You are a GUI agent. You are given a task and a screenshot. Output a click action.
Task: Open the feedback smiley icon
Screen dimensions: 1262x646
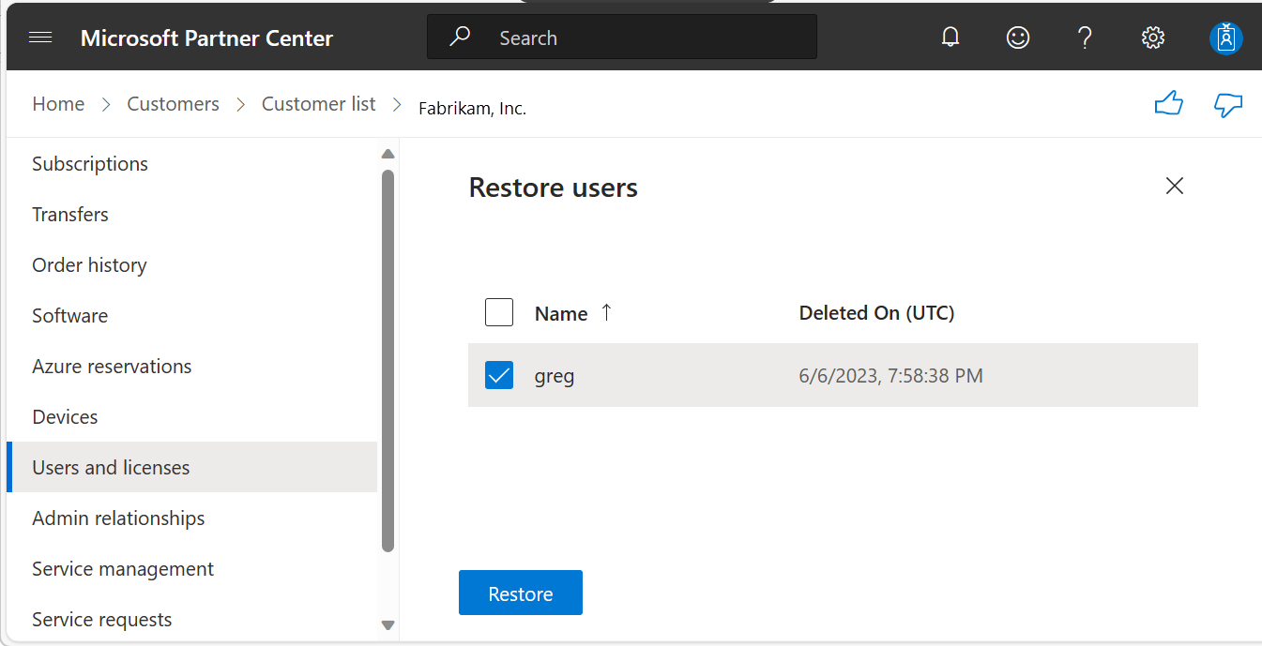[1017, 37]
